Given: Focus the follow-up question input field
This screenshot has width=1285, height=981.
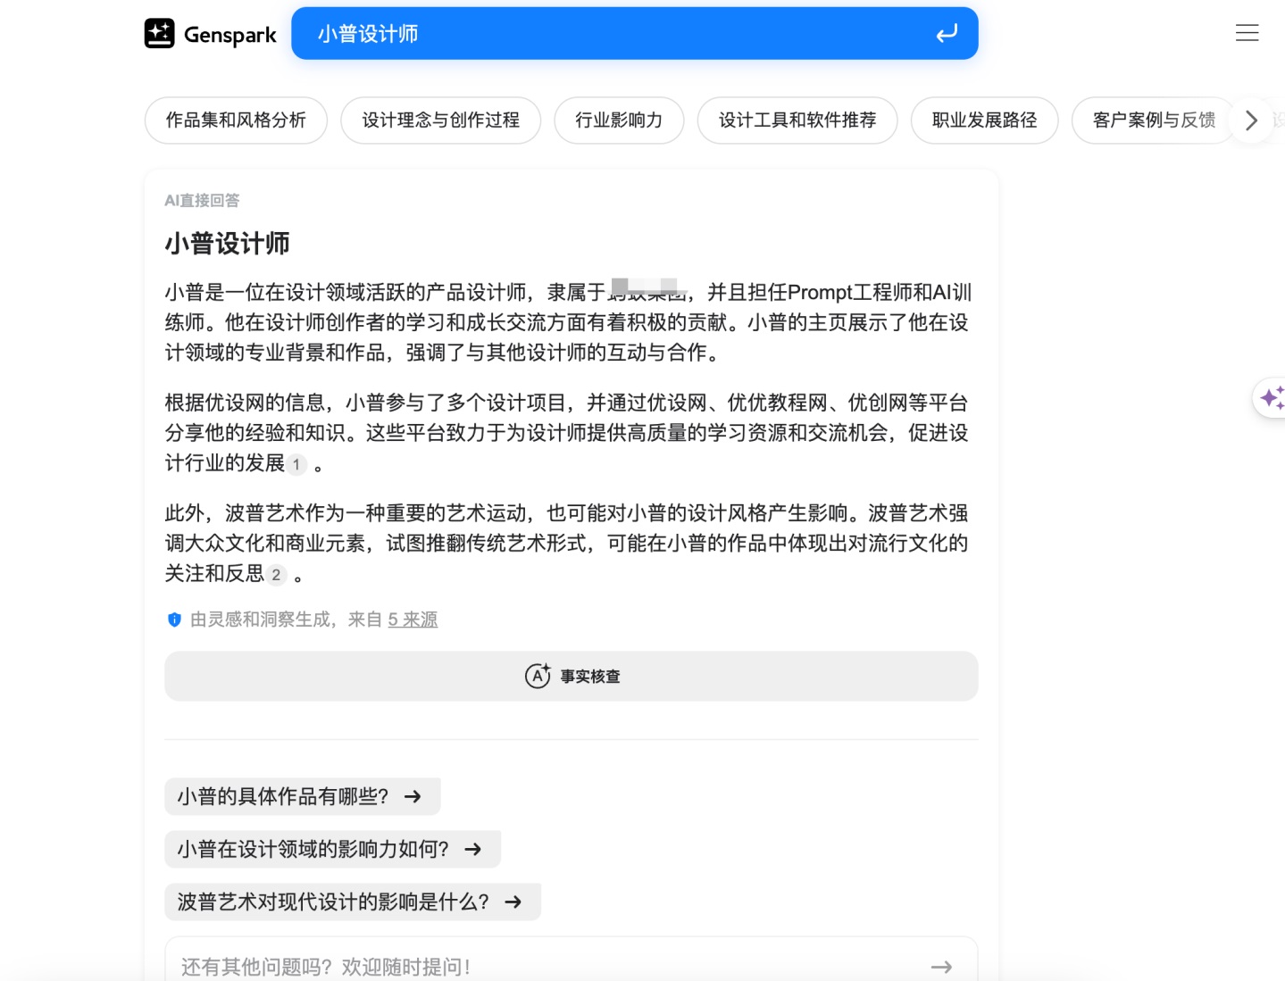Looking at the screenshot, I should pos(536,967).
